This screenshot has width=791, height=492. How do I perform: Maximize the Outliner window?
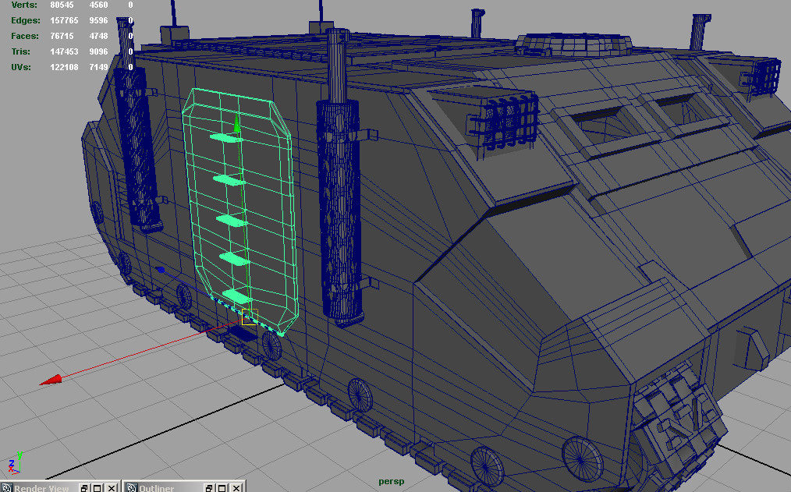[223, 488]
